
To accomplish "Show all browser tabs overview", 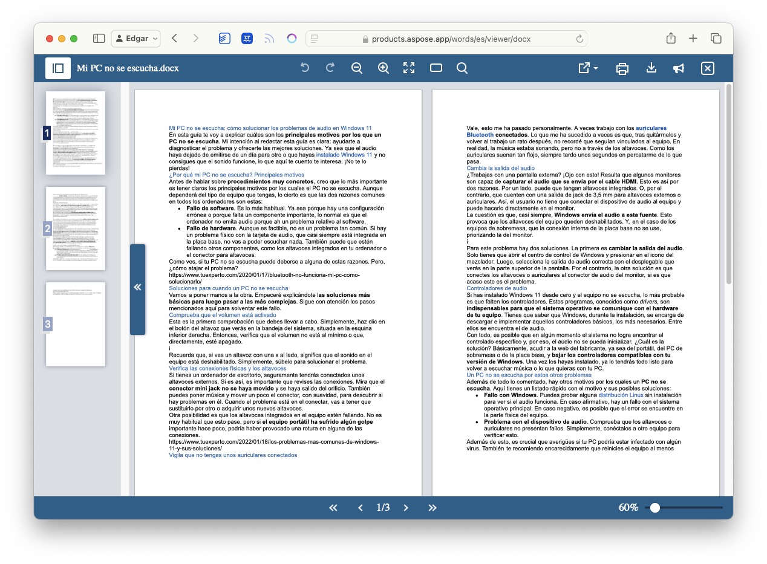I will pos(716,37).
